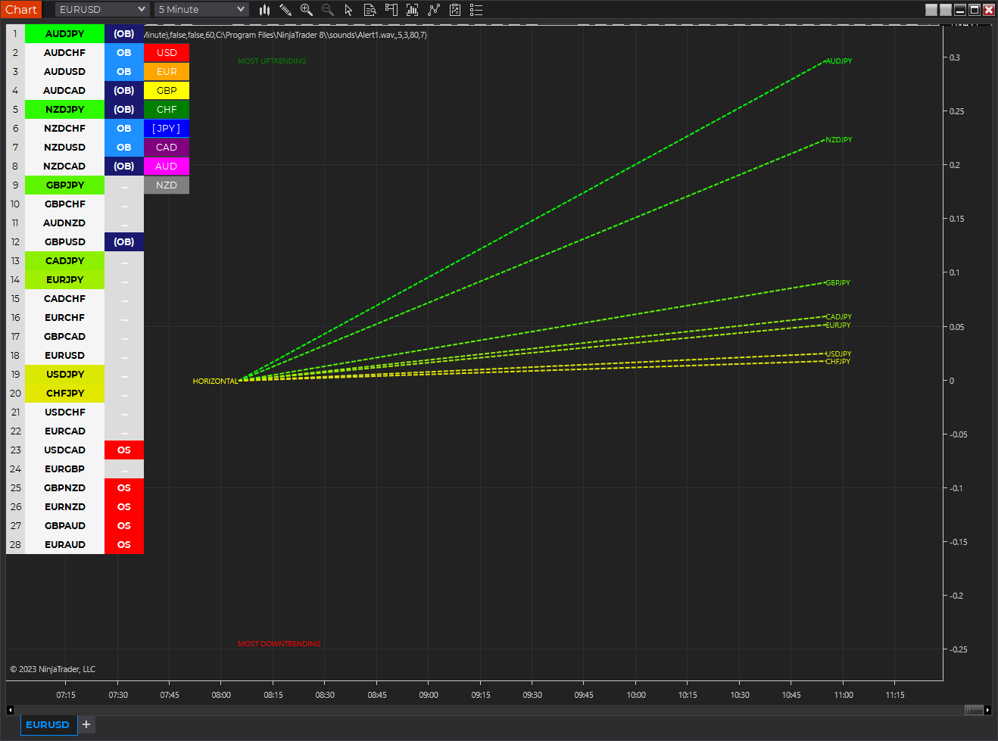Viewport: 998px width, 741px height.
Task: Click the magenta AUD currency button
Action: coord(167,166)
